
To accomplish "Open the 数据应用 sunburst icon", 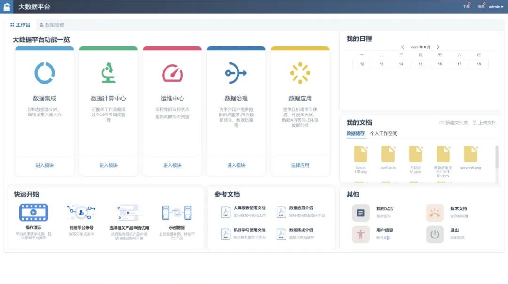I will tap(300, 73).
